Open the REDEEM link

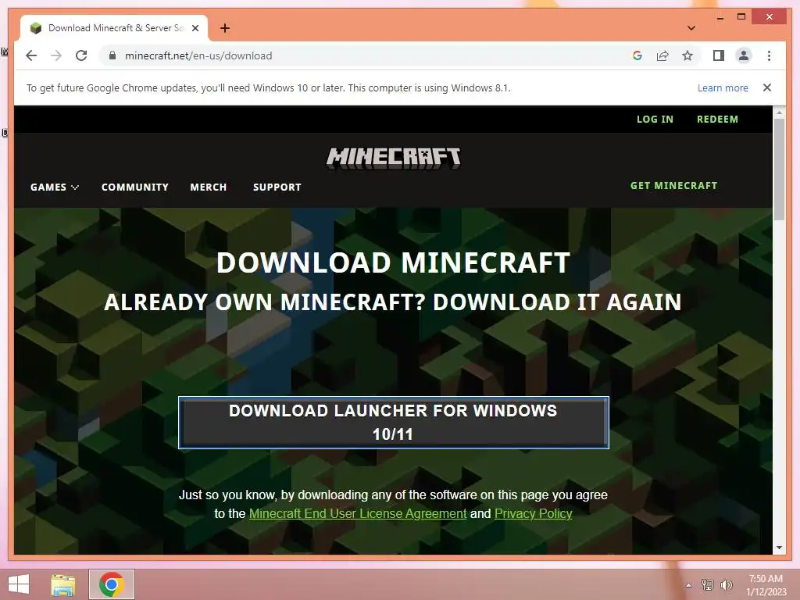tap(717, 119)
